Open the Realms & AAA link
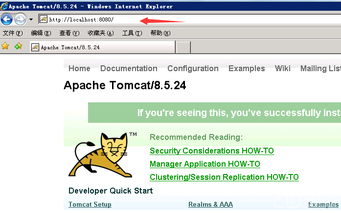341x213 pixels. 210,204
